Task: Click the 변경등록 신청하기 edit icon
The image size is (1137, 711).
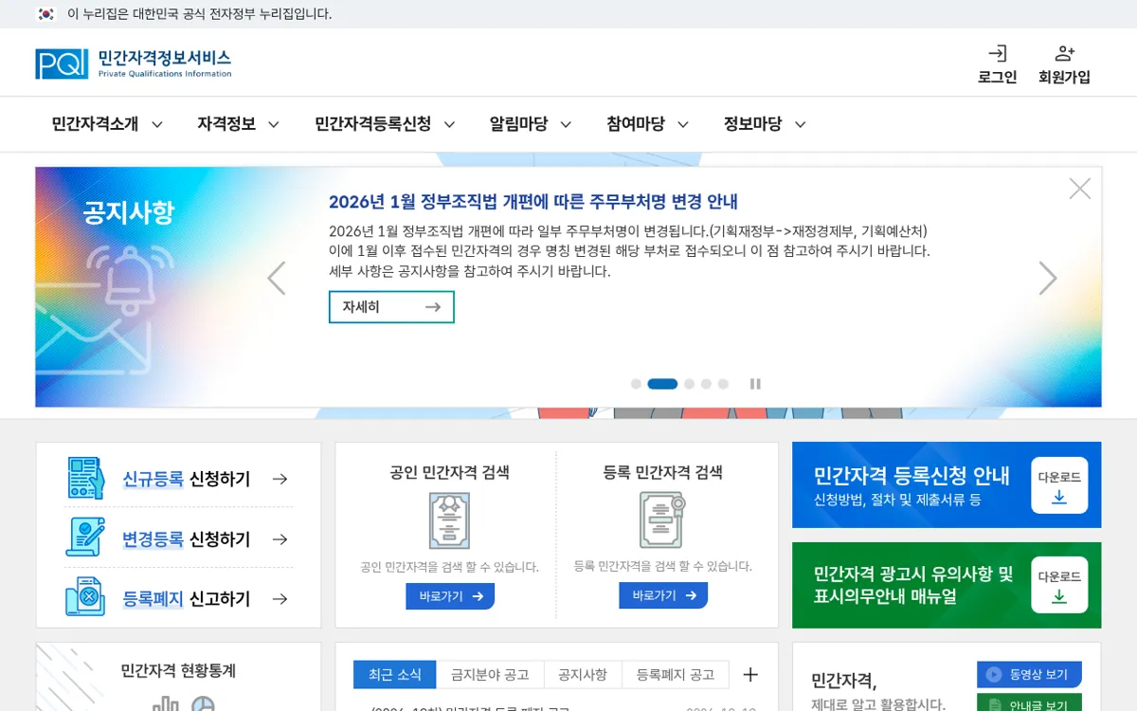Action: coord(85,538)
